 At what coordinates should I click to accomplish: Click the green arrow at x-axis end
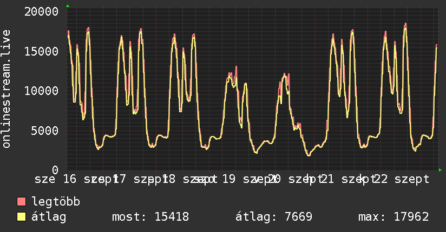tap(440, 170)
